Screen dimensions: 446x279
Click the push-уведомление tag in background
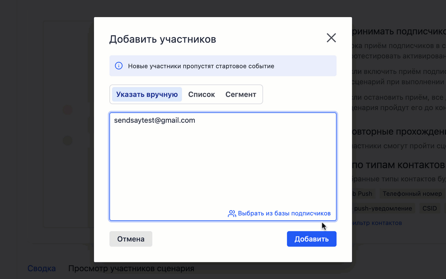coord(383,208)
